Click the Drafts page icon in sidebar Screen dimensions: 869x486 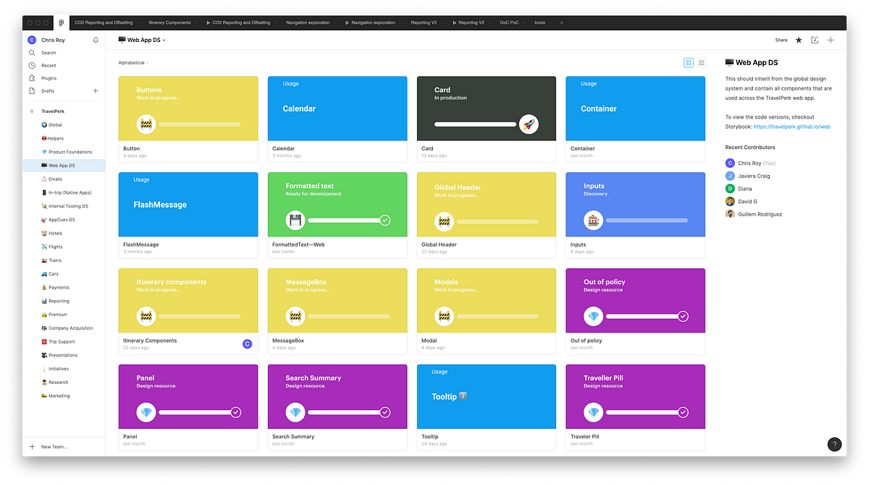click(x=32, y=91)
